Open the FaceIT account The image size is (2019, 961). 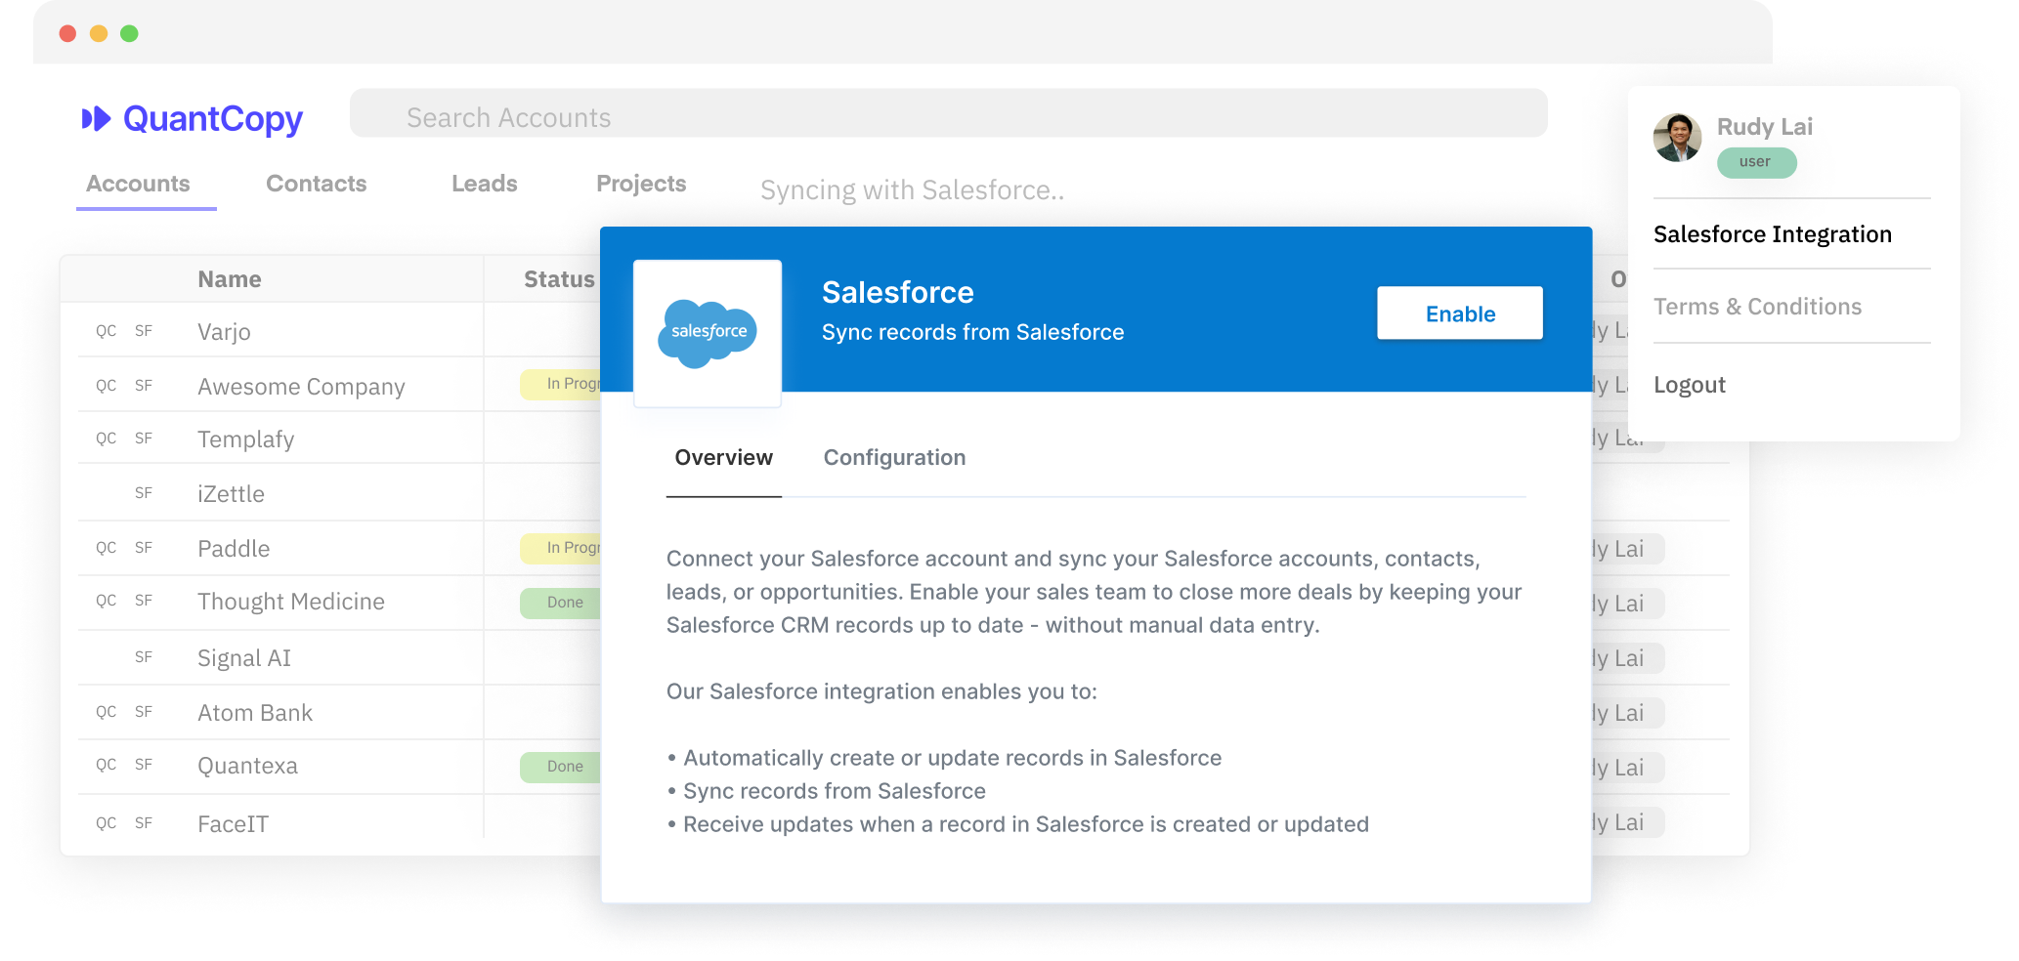coord(233,824)
